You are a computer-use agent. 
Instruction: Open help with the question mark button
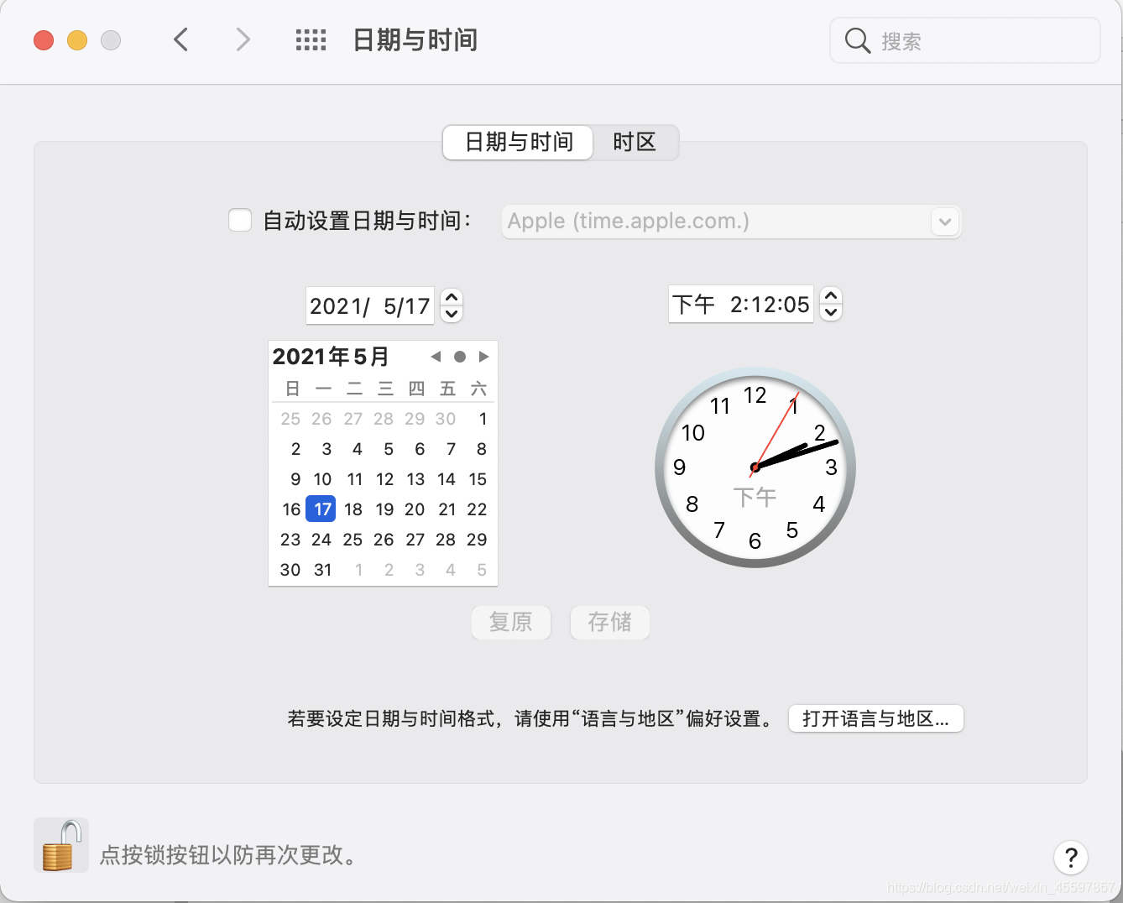(x=1071, y=858)
